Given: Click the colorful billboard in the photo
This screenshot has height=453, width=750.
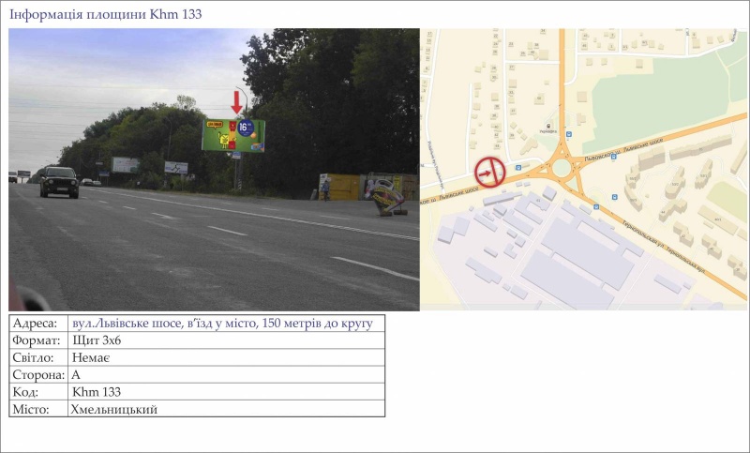Looking at the screenshot, I should click(x=233, y=136).
